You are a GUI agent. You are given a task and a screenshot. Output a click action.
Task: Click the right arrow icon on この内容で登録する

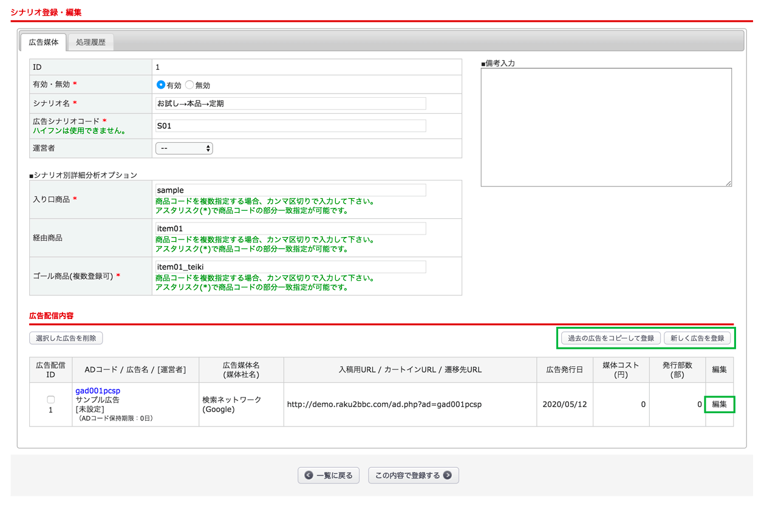point(448,475)
